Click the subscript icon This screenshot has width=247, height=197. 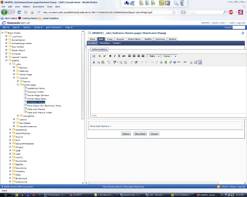click(x=100, y=56)
